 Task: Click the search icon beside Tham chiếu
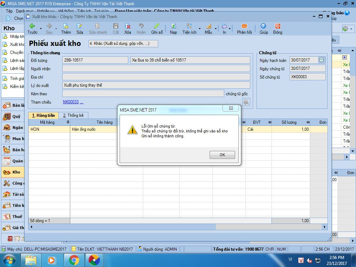246,102
